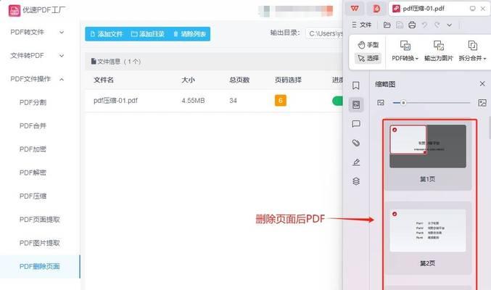Click the 添加文件 button

(x=107, y=34)
